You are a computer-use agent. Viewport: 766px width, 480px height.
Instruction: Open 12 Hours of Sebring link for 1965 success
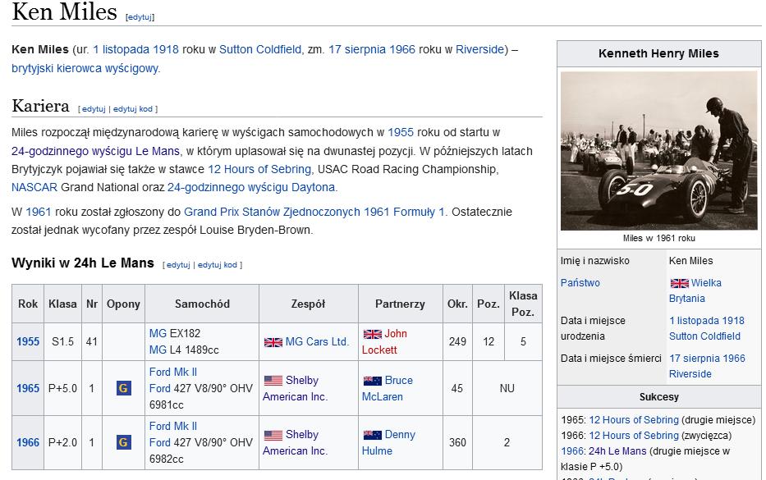click(x=634, y=420)
